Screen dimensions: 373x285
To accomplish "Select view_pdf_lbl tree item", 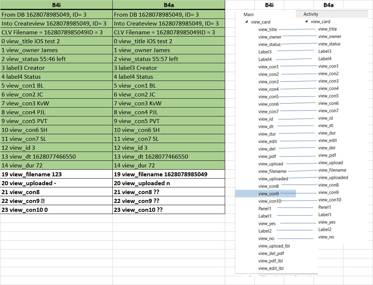I will coord(271,261).
